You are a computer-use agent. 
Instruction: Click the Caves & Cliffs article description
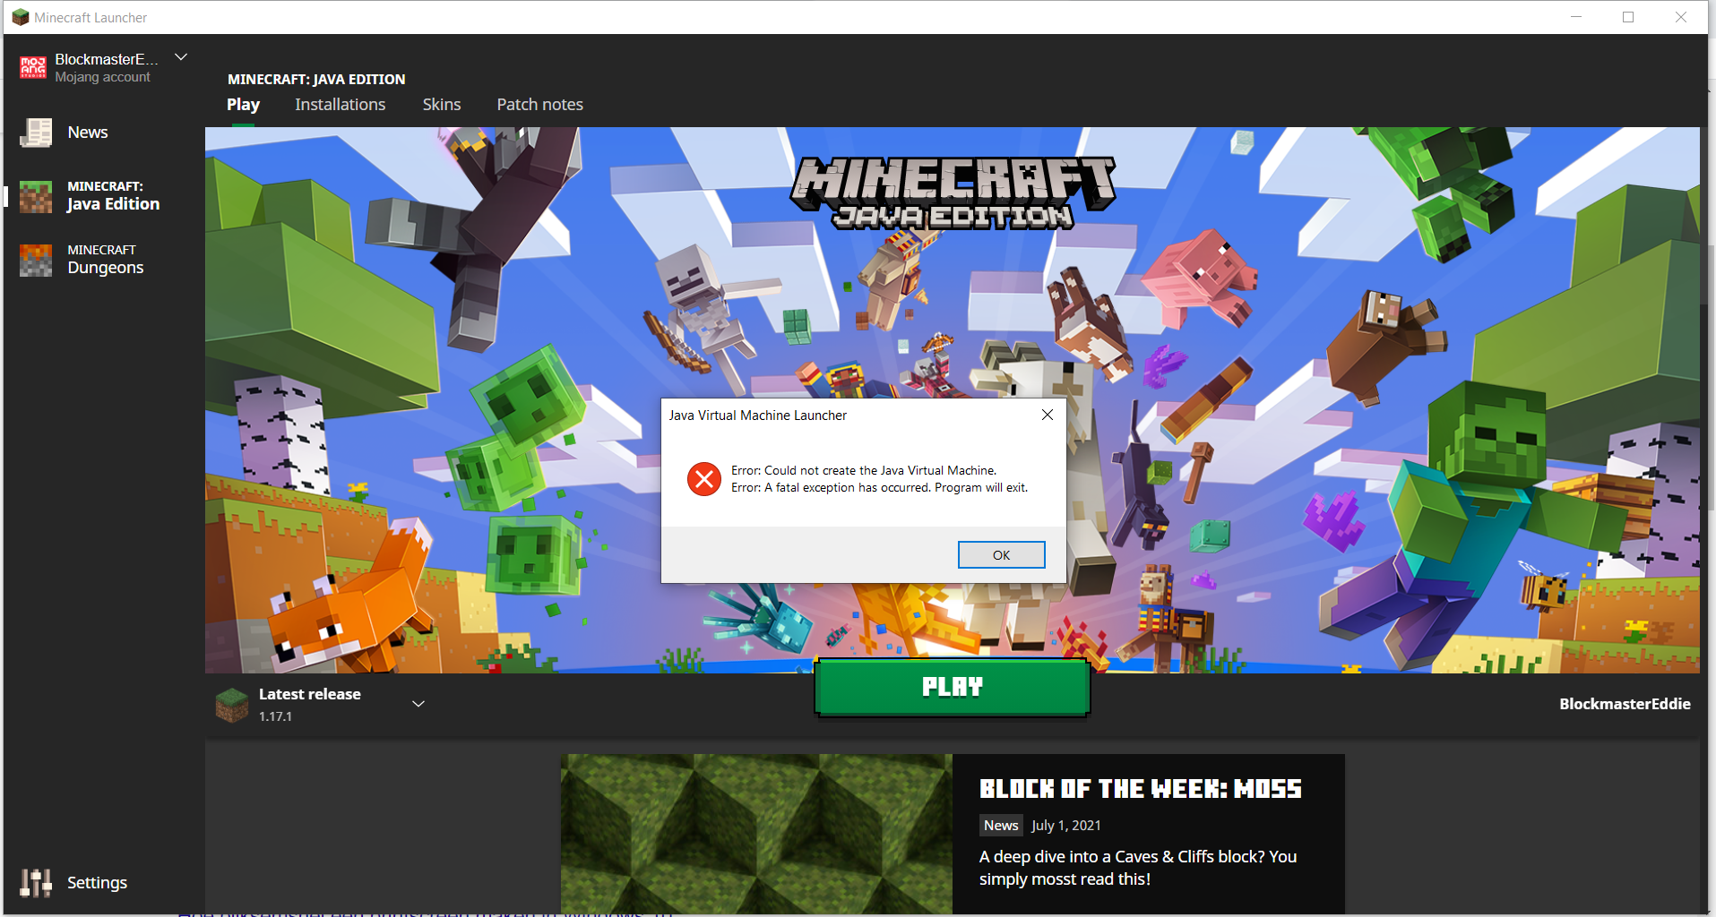point(1138,868)
